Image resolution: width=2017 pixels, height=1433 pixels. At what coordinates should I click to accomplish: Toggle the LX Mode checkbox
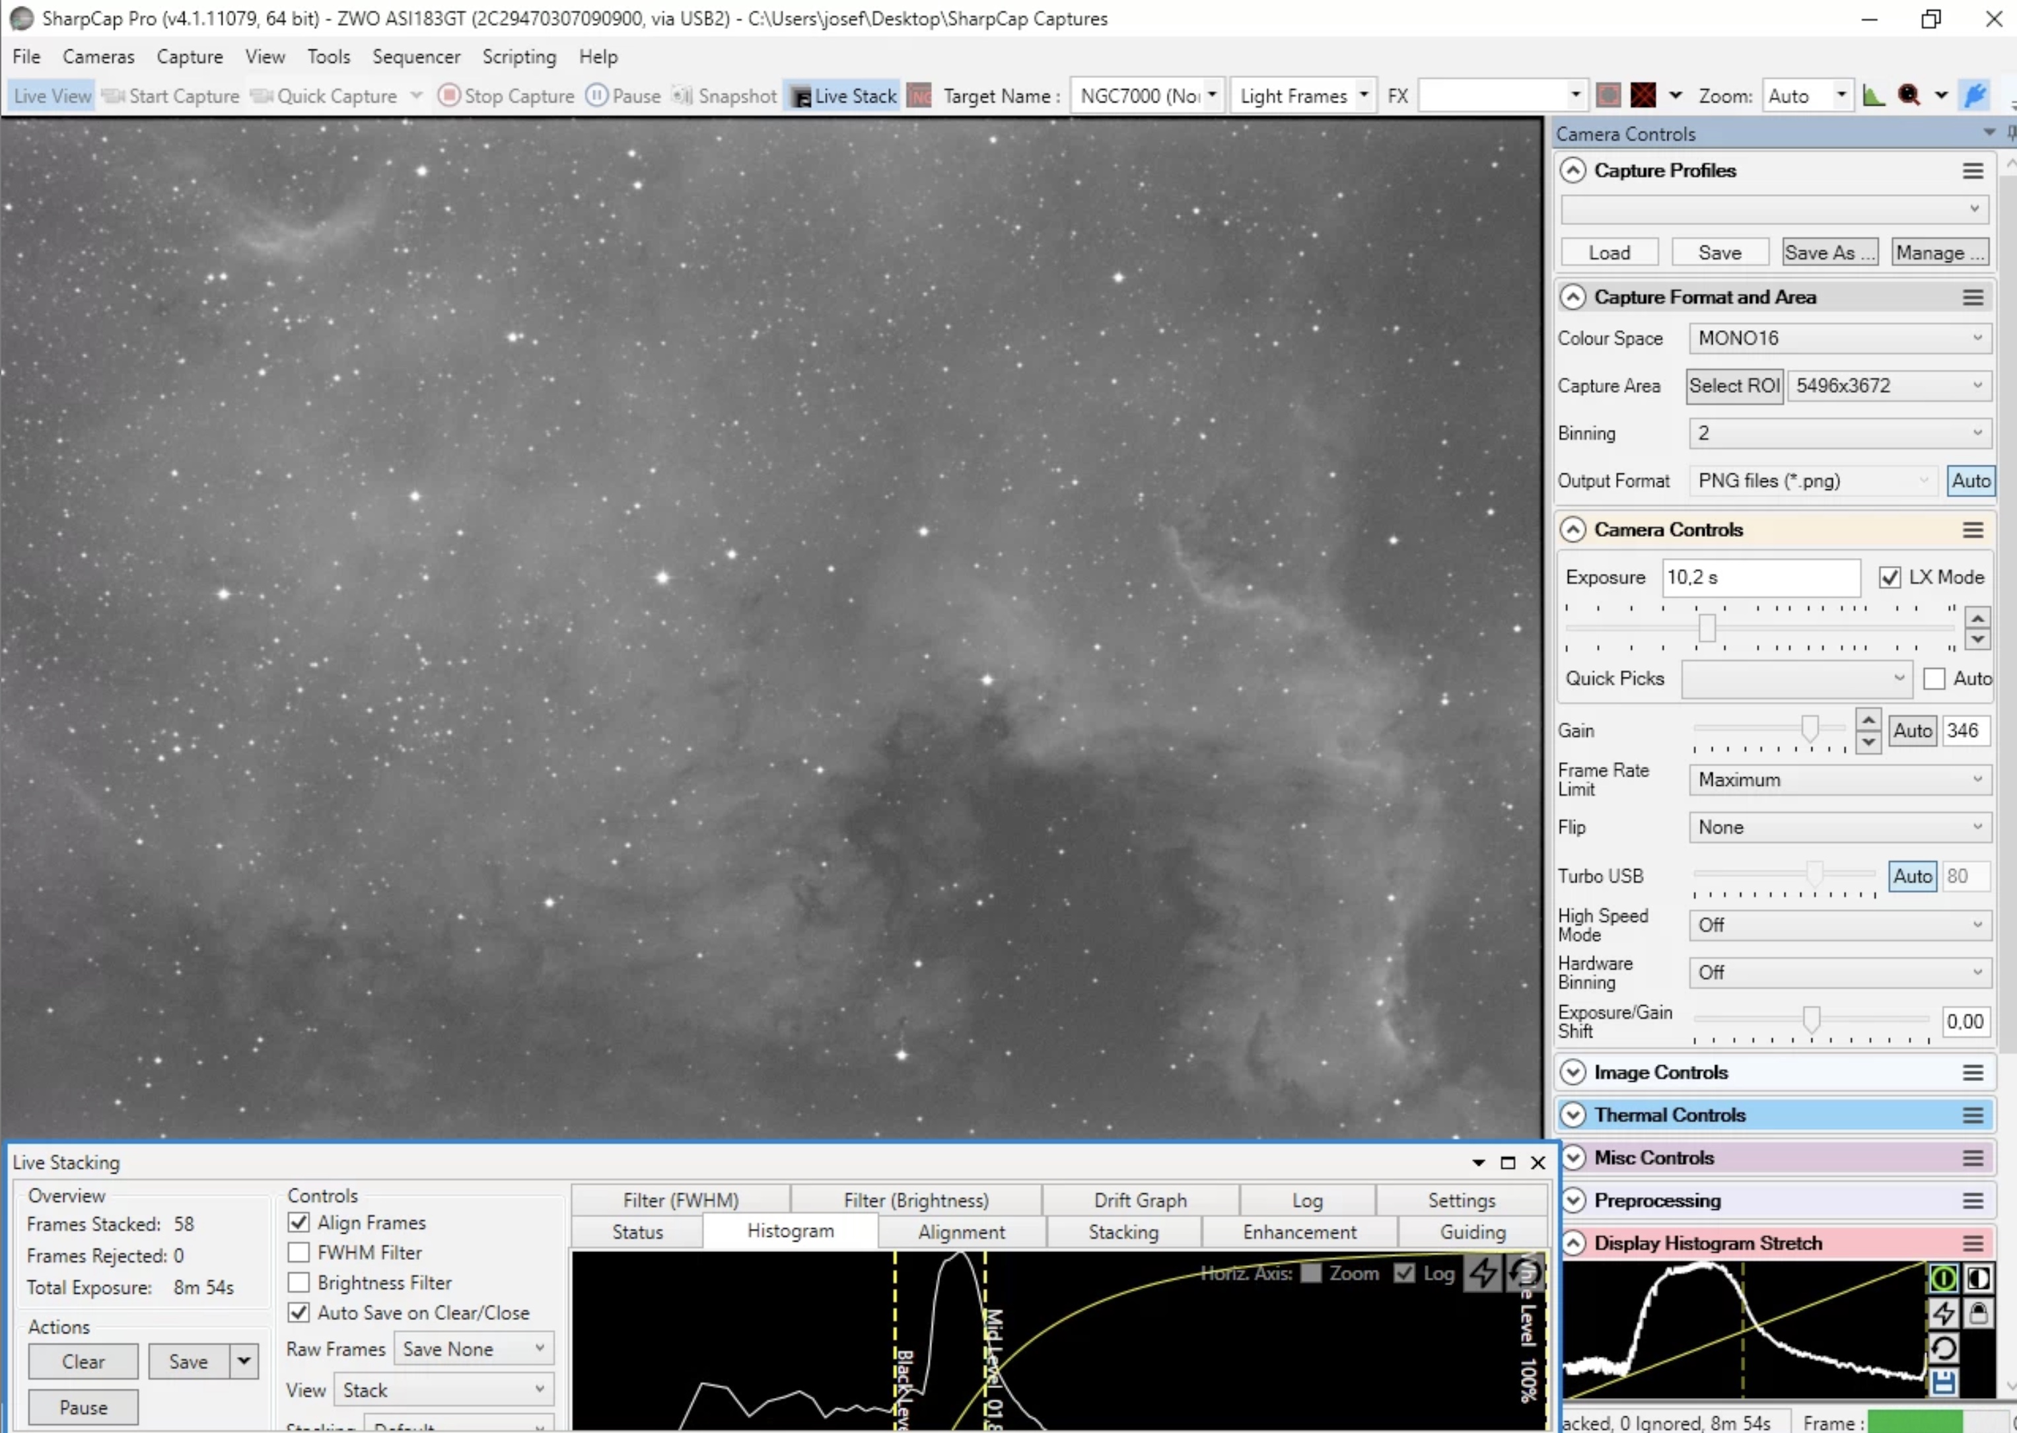(x=1889, y=577)
